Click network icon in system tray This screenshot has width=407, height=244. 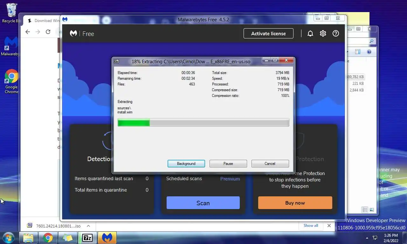click(x=375, y=238)
